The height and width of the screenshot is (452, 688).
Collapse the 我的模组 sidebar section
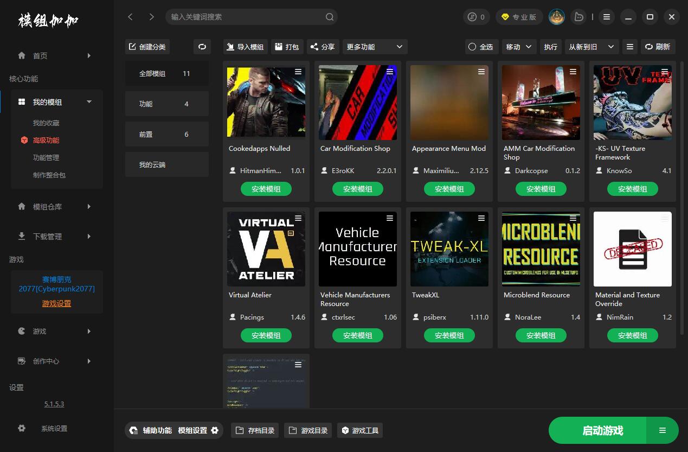click(89, 102)
